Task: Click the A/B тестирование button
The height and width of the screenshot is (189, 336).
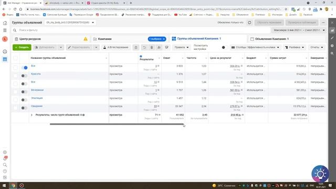Action: pos(115,47)
